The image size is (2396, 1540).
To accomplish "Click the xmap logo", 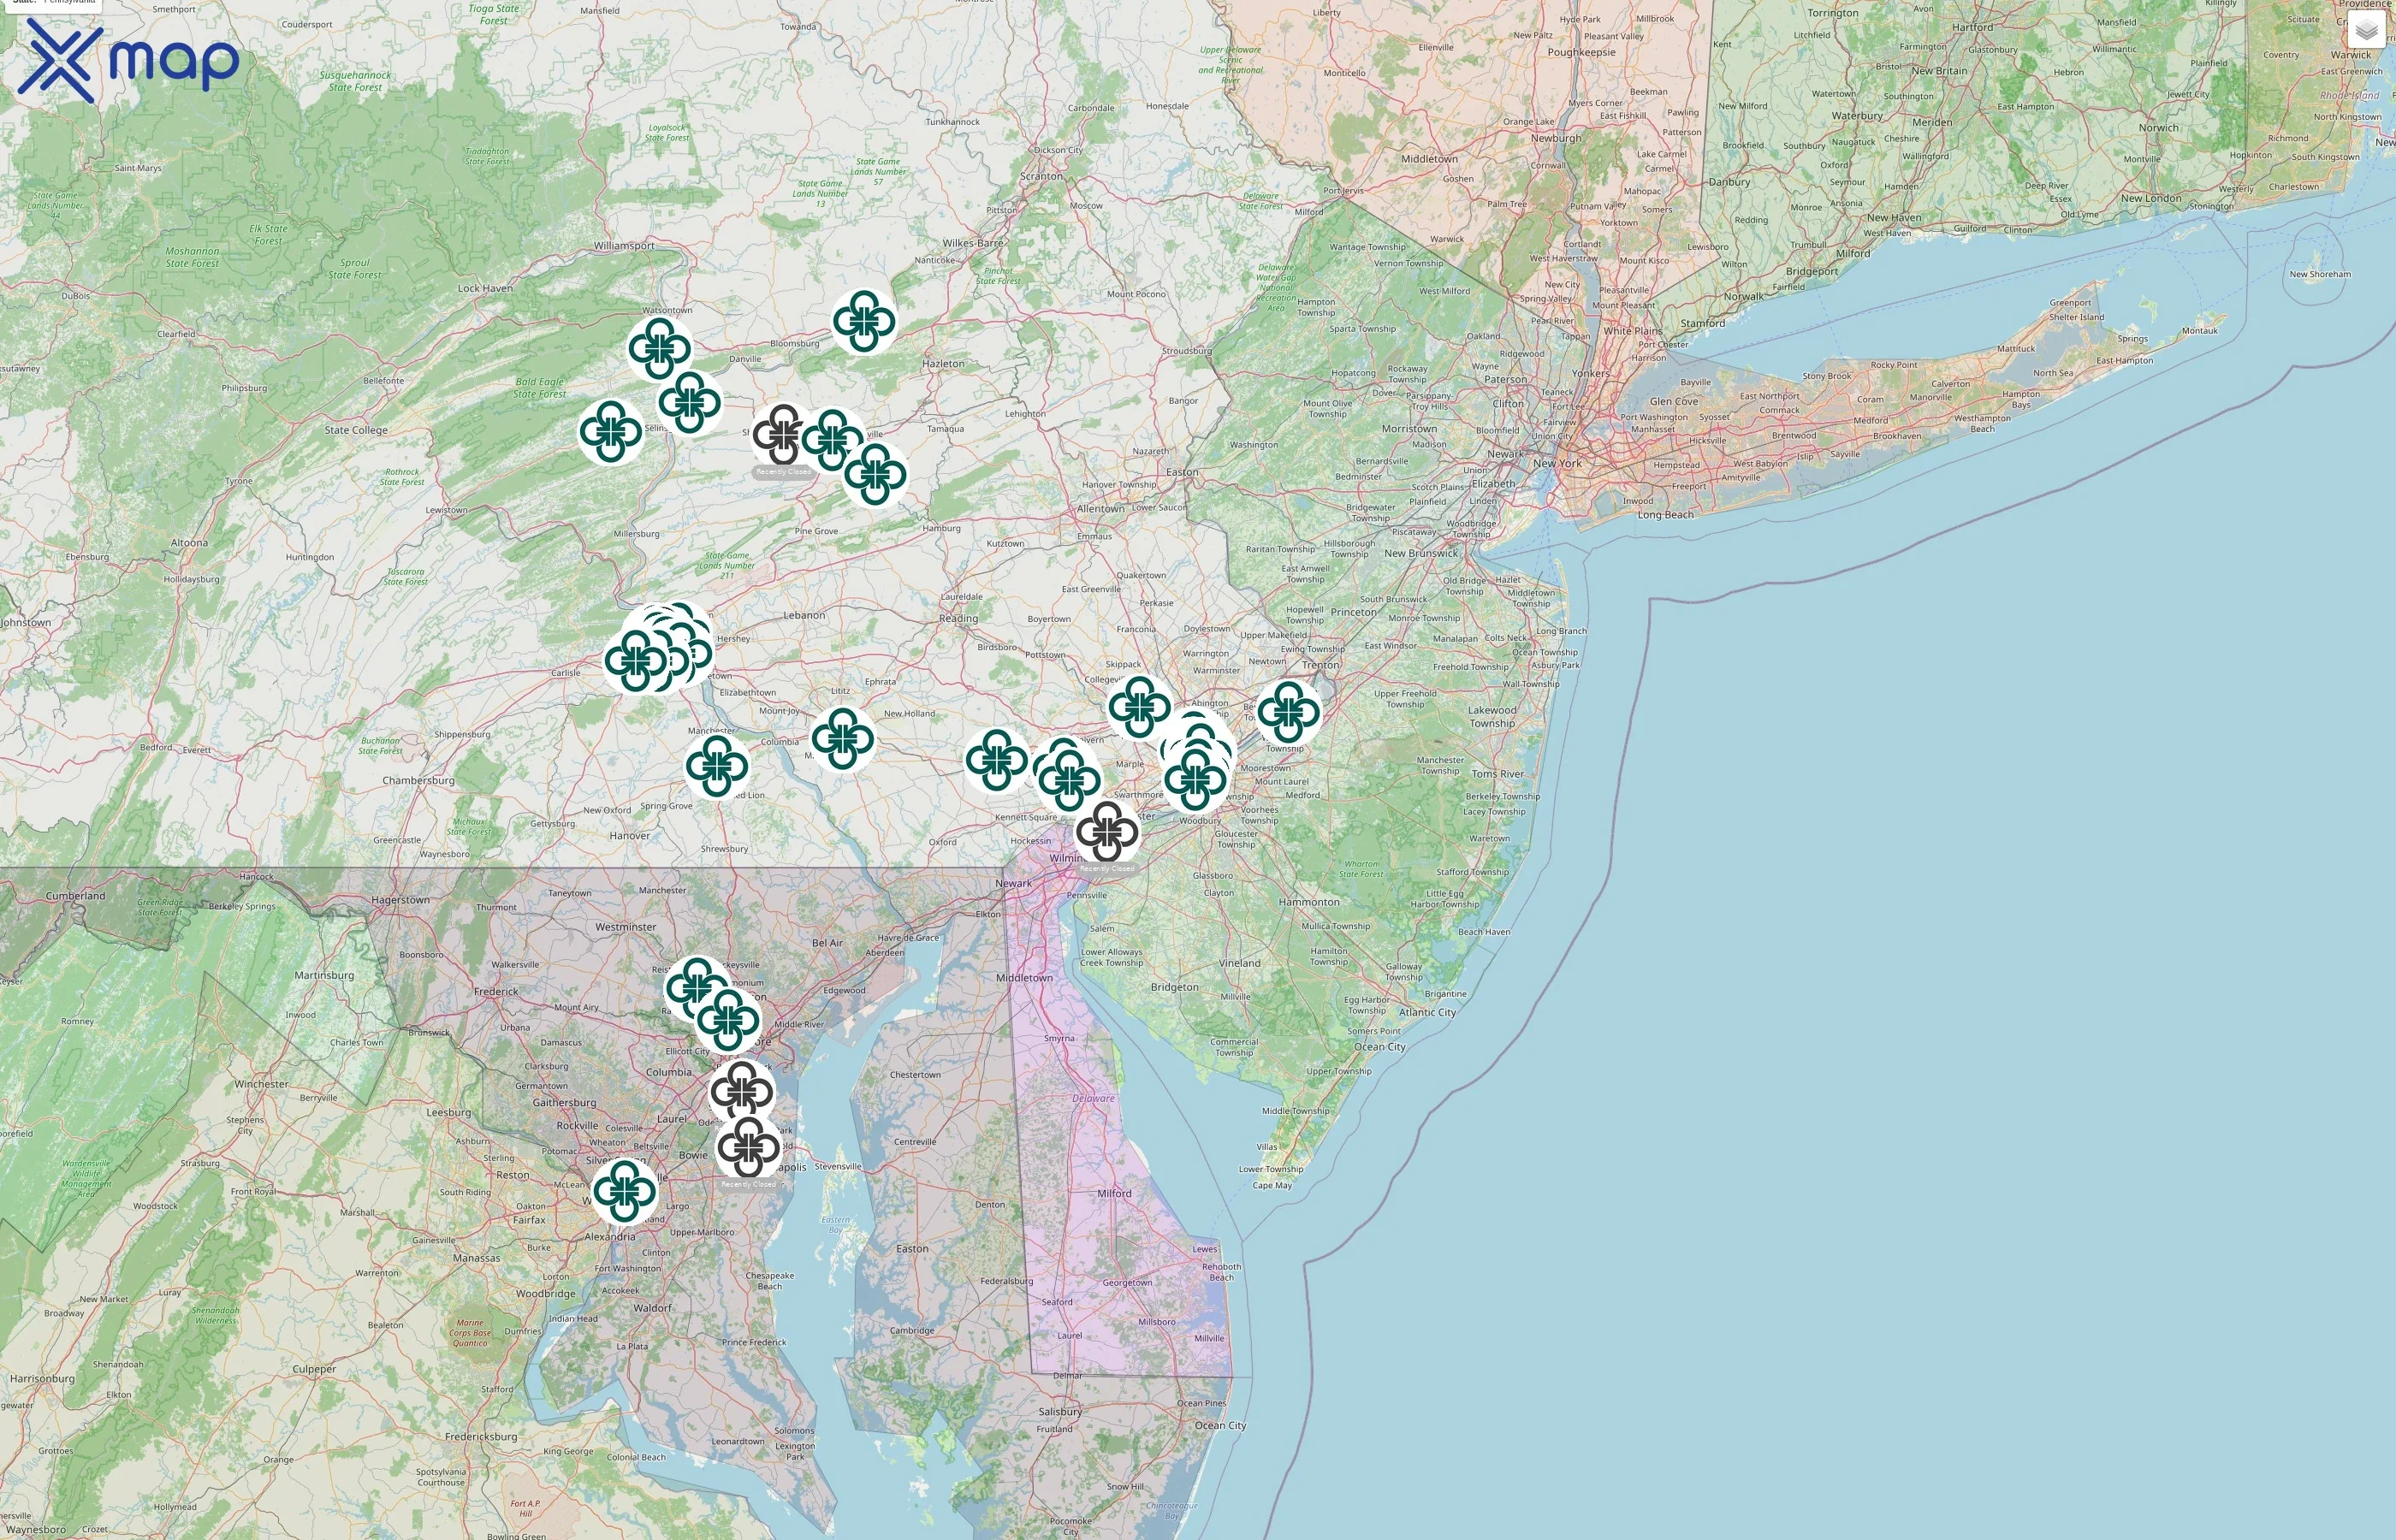I will pyautogui.click(x=128, y=60).
